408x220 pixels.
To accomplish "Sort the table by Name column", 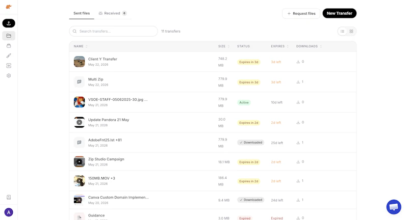I will [x=81, y=46].
